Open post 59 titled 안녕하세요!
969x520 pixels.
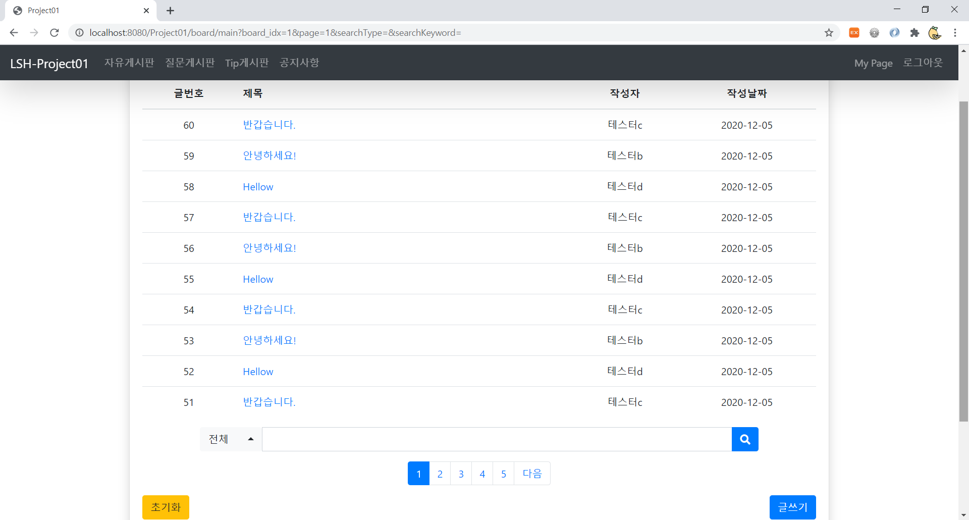[270, 155]
